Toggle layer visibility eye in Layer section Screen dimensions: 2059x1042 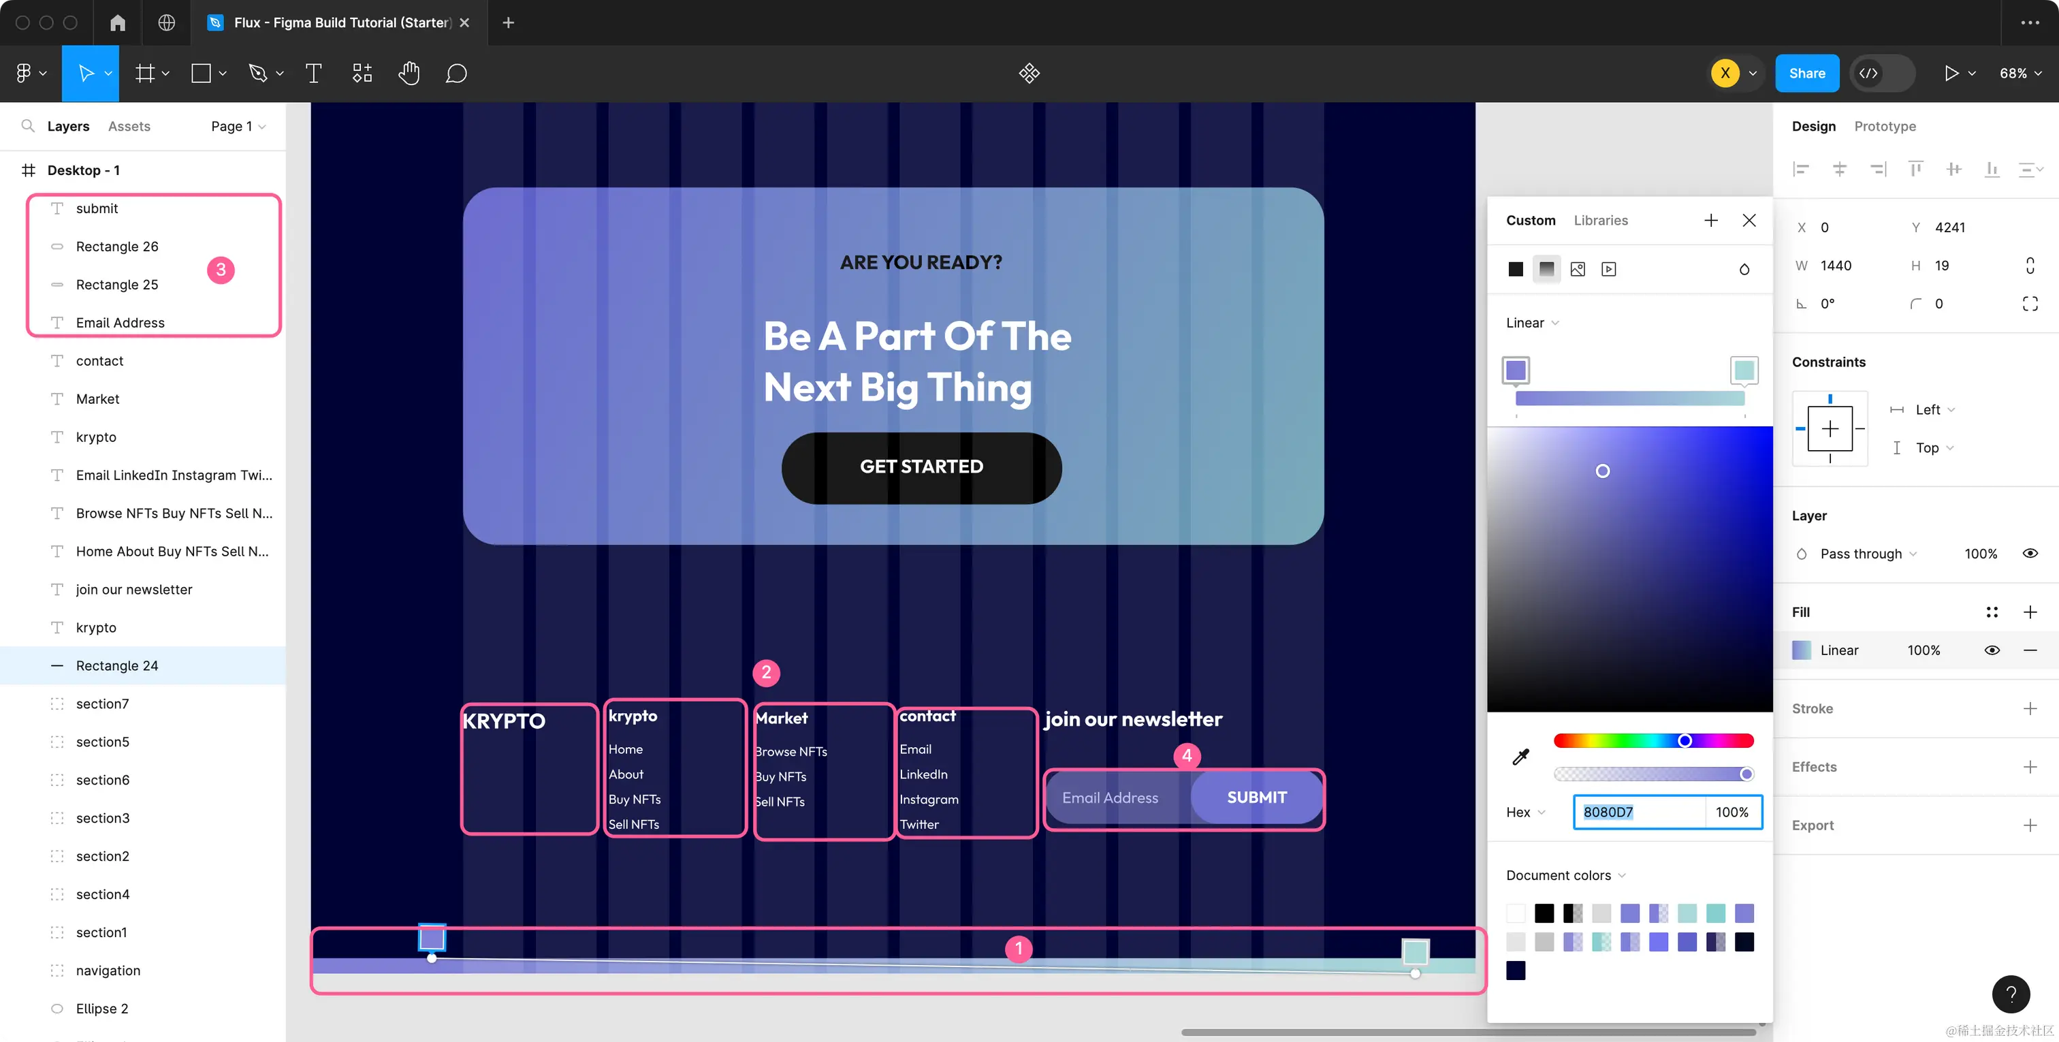[2030, 554]
